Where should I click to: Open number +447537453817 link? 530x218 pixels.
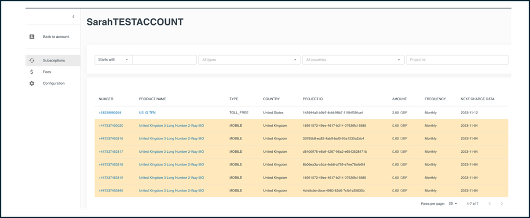[111, 151]
